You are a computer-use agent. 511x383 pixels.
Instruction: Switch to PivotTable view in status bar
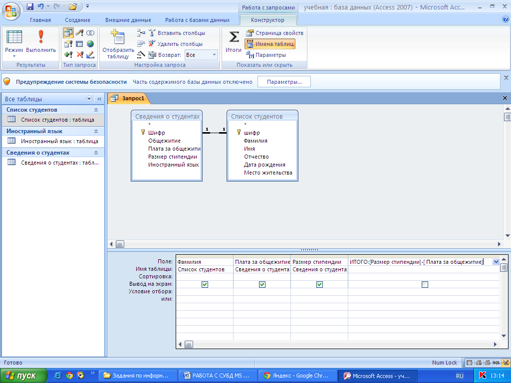pyautogui.click(x=479, y=363)
